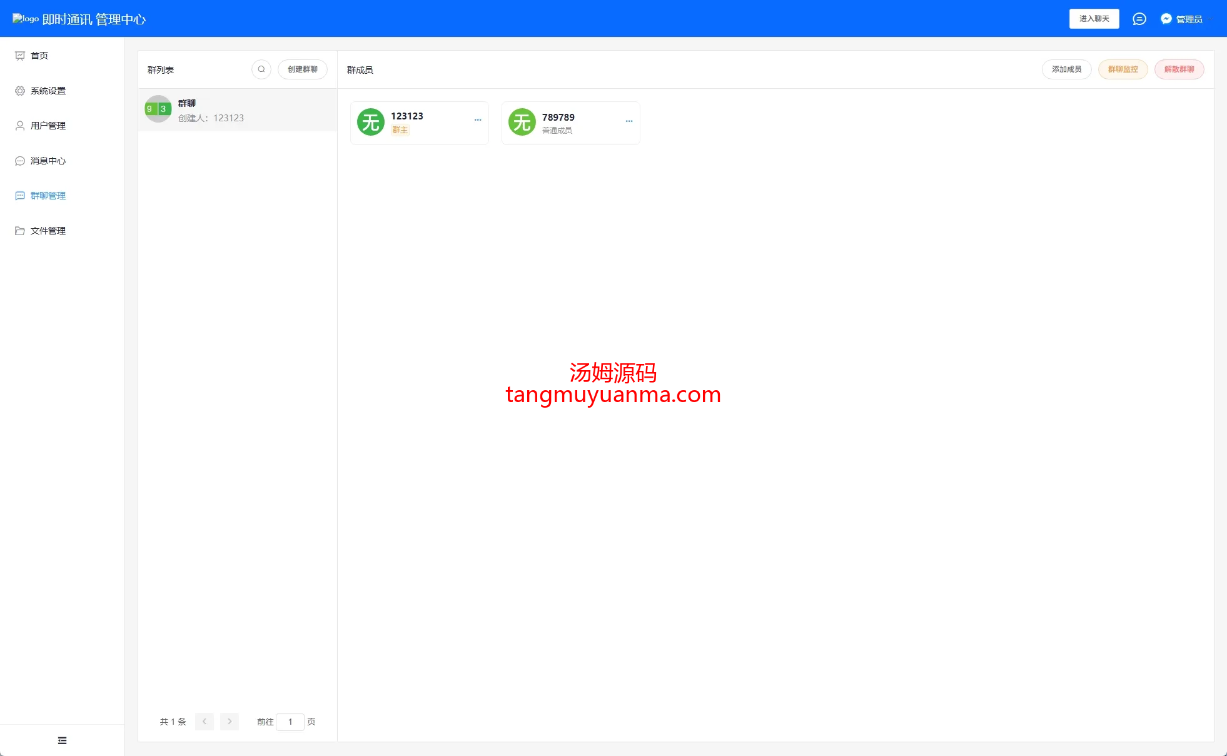Collapse sidebar with bottom menu icon
1227x756 pixels.
tap(62, 740)
